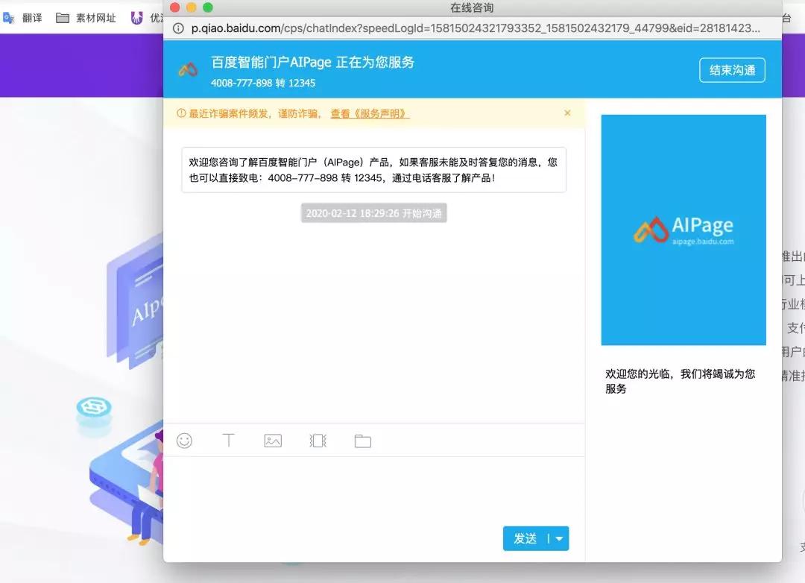This screenshot has width=805, height=583.
Task: Click the welcome message bubble
Action: click(373, 170)
